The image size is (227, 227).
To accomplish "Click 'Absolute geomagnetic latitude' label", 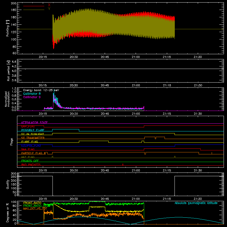I will click(x=196, y=203).
